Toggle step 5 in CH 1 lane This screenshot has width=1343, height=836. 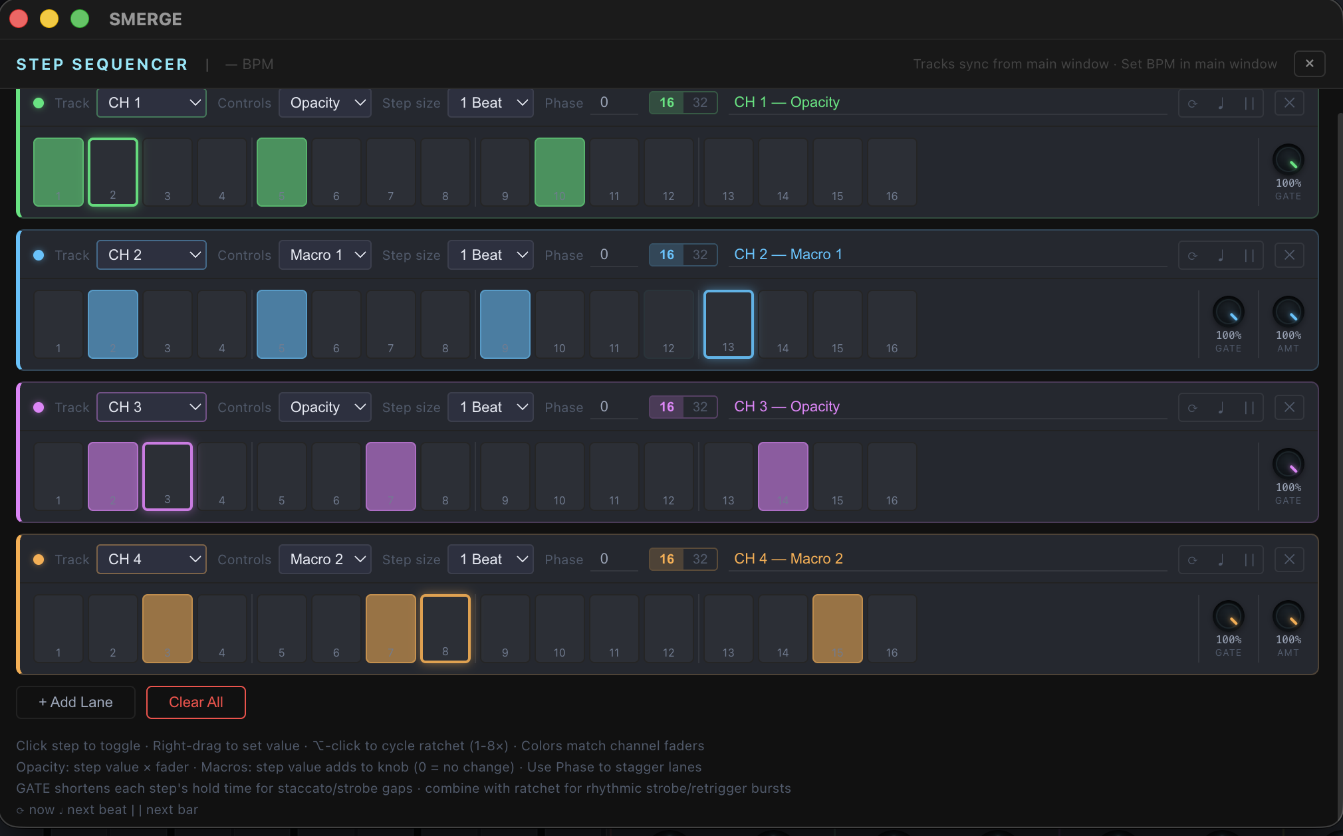coord(282,172)
